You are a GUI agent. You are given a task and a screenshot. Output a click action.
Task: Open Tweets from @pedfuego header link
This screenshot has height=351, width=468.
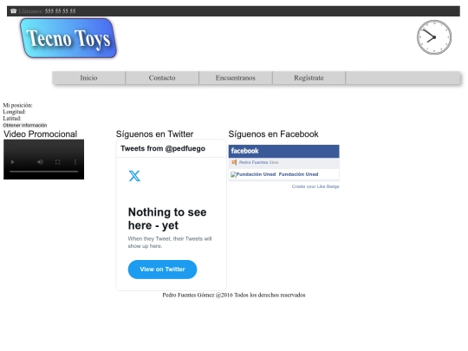click(x=163, y=148)
